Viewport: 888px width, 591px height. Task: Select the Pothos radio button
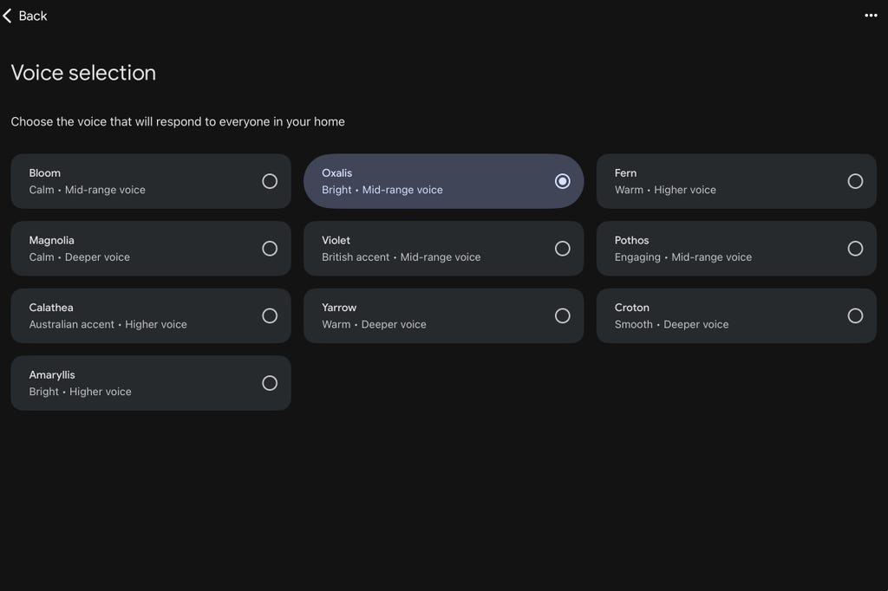click(855, 249)
